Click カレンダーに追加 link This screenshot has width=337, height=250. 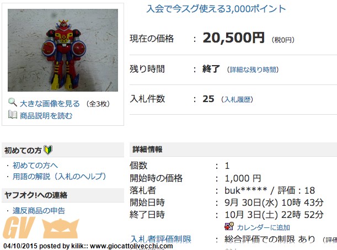[x=263, y=227]
